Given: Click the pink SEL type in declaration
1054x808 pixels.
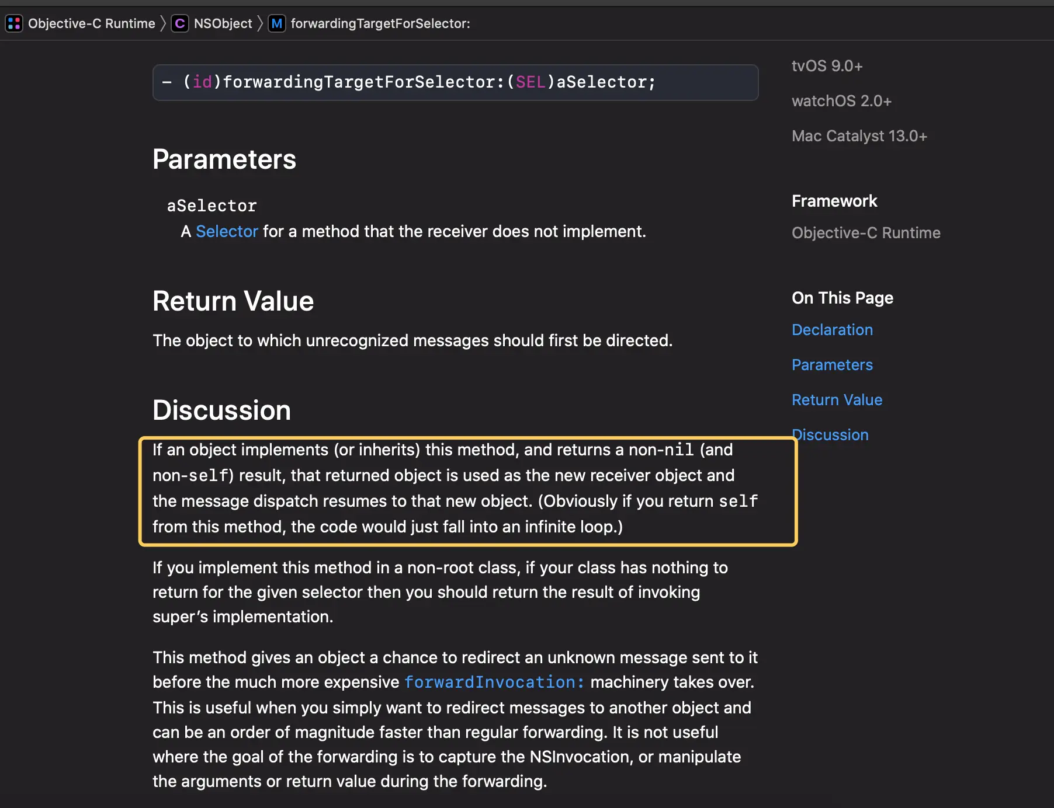Looking at the screenshot, I should [x=531, y=82].
